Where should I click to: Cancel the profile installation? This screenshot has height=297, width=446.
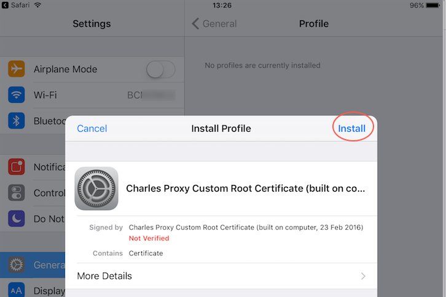[x=92, y=129]
